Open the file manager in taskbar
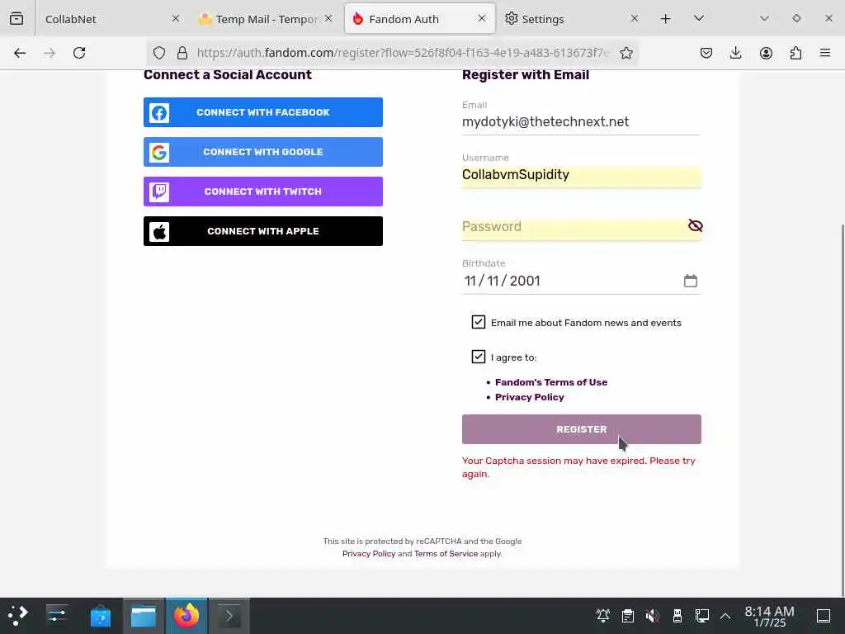The width and height of the screenshot is (845, 634). pyautogui.click(x=144, y=616)
